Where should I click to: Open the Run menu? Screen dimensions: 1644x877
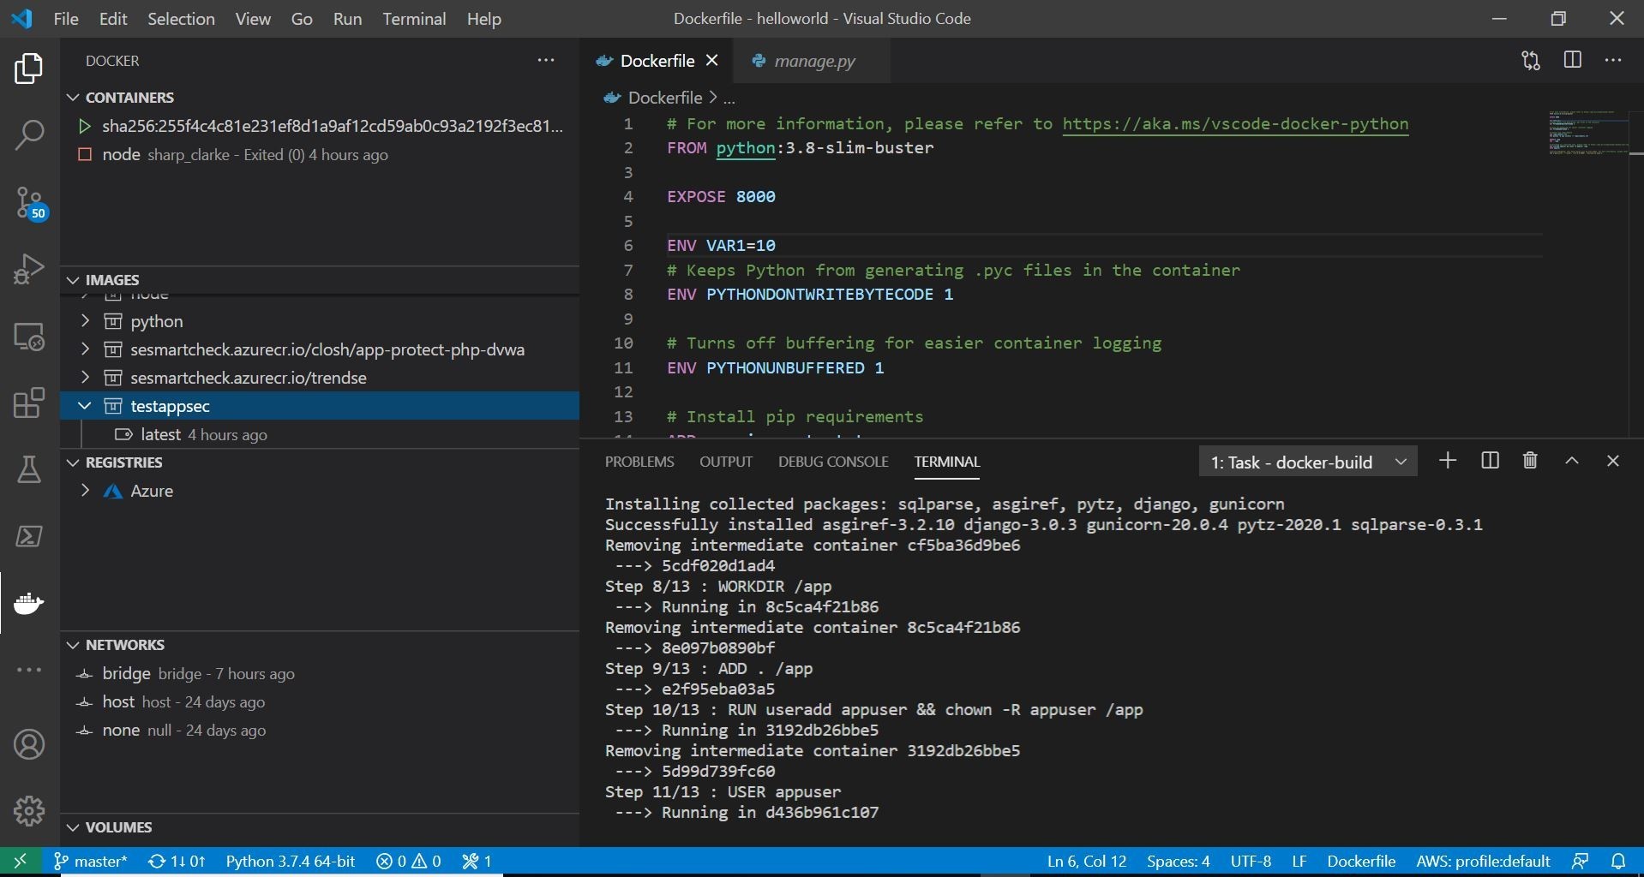(x=347, y=19)
